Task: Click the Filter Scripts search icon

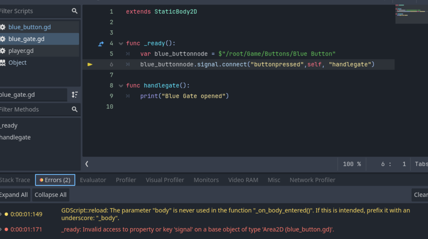Action: (74, 11)
